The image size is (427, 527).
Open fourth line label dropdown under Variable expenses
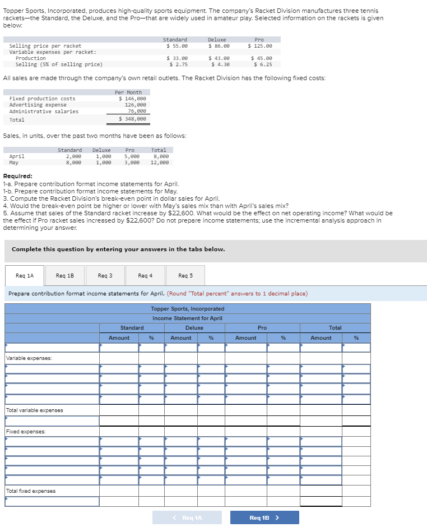pos(52,399)
